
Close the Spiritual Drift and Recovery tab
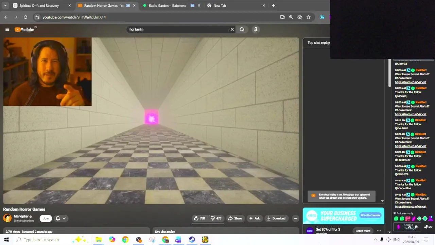[70, 5]
